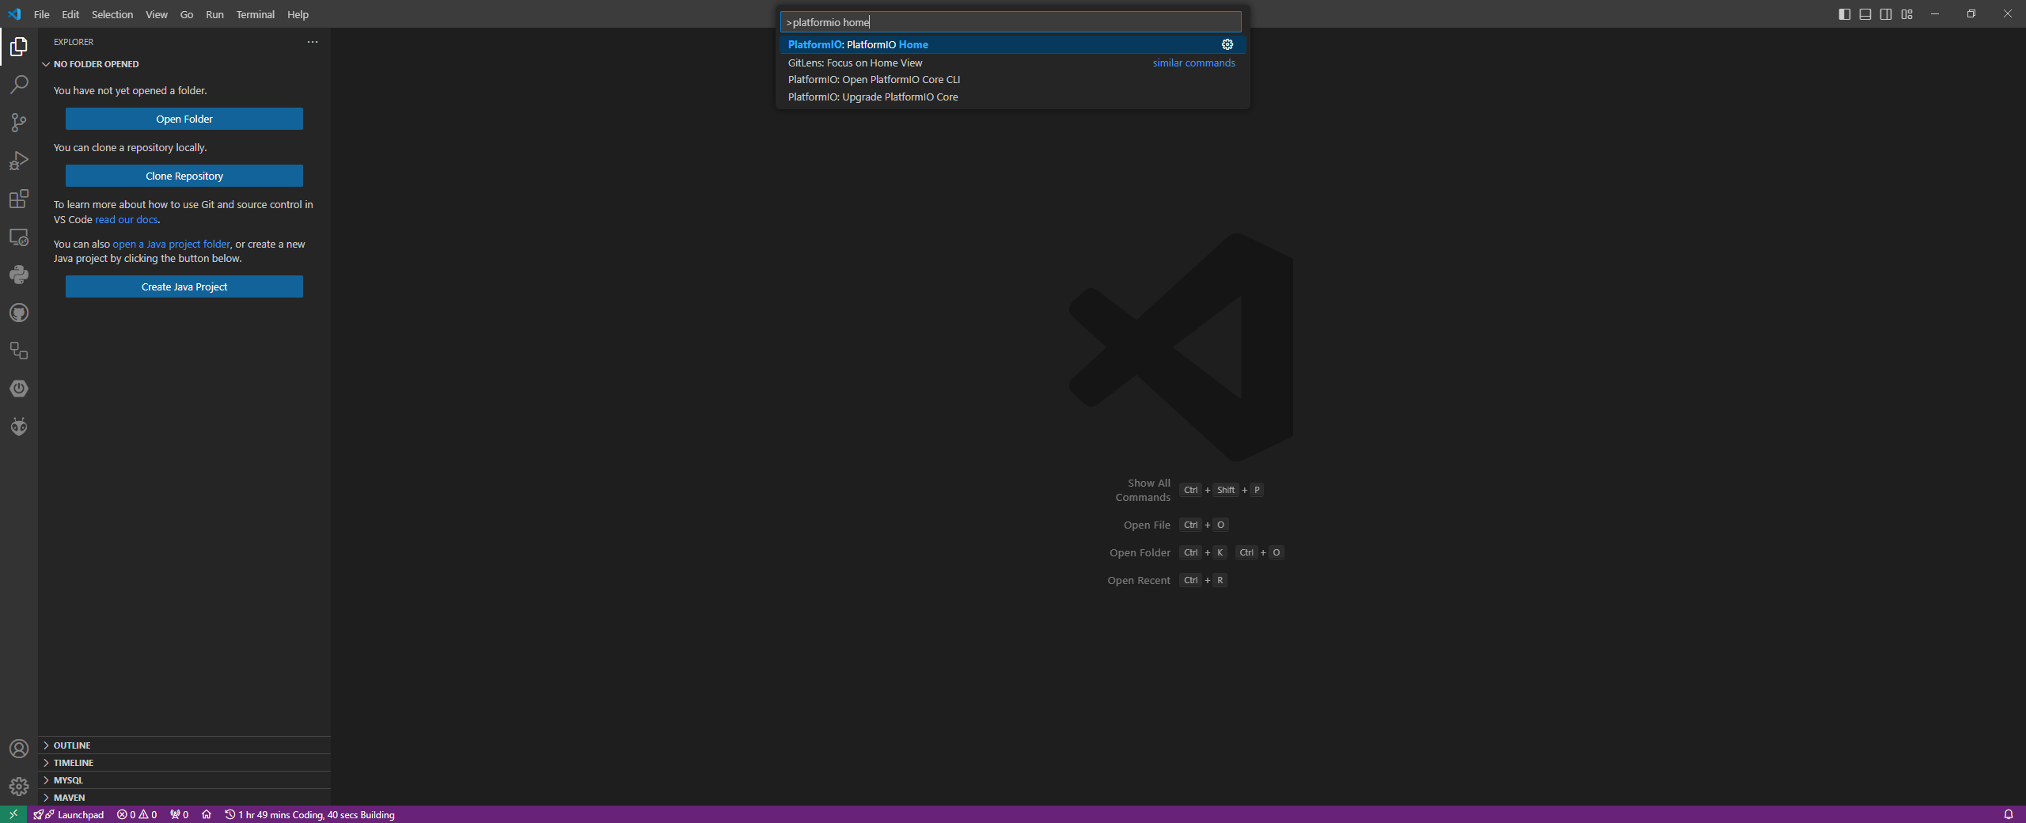Expand the Outline section
2026x823 pixels.
pyautogui.click(x=184, y=745)
